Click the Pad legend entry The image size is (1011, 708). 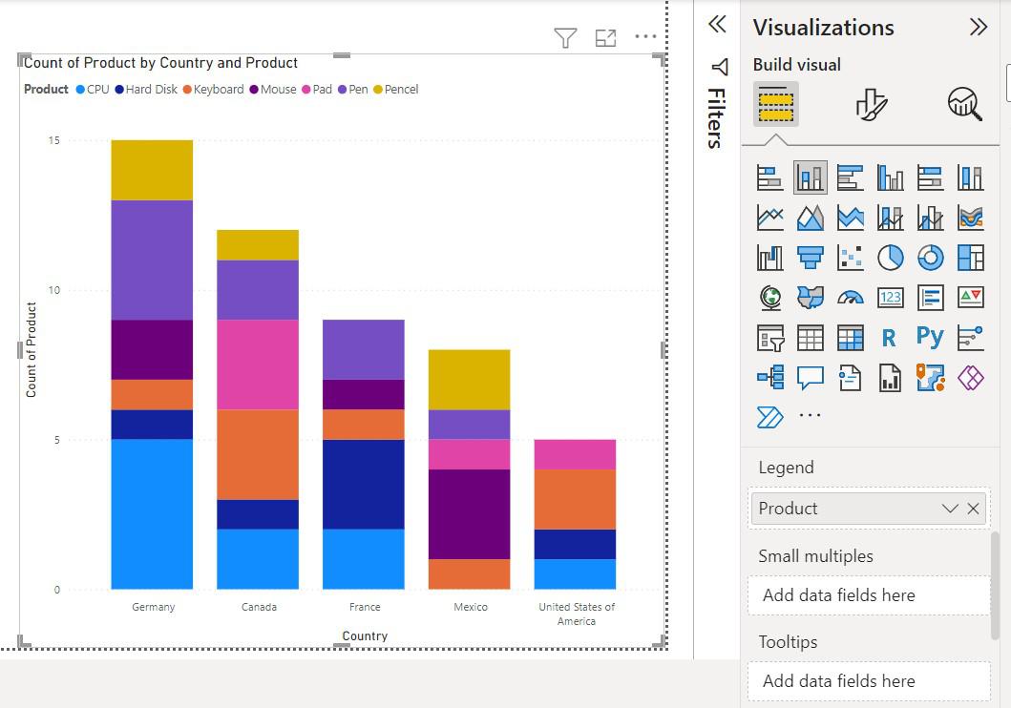point(317,90)
